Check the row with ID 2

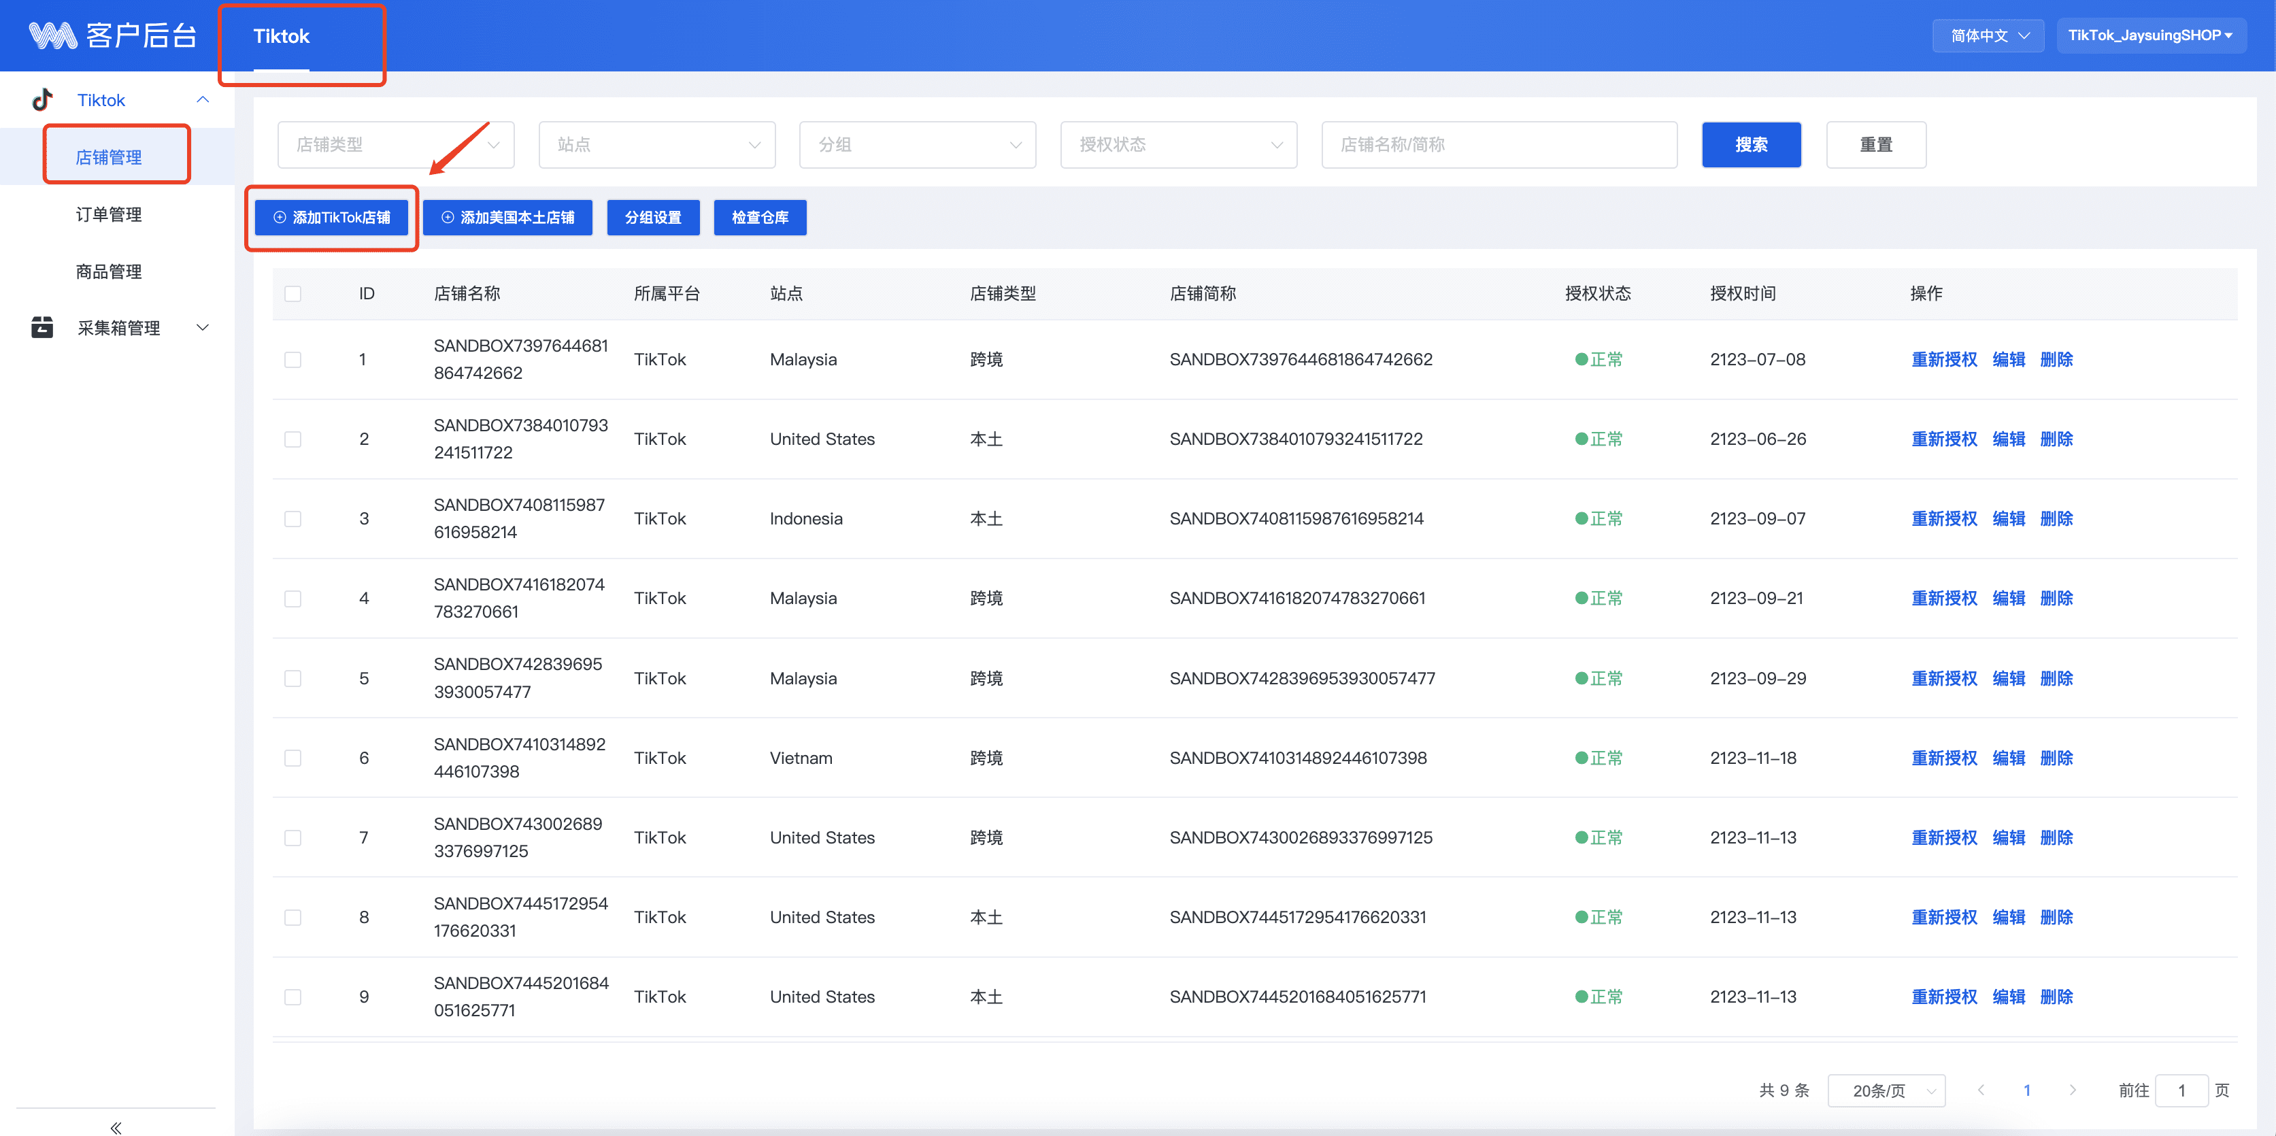(x=292, y=439)
